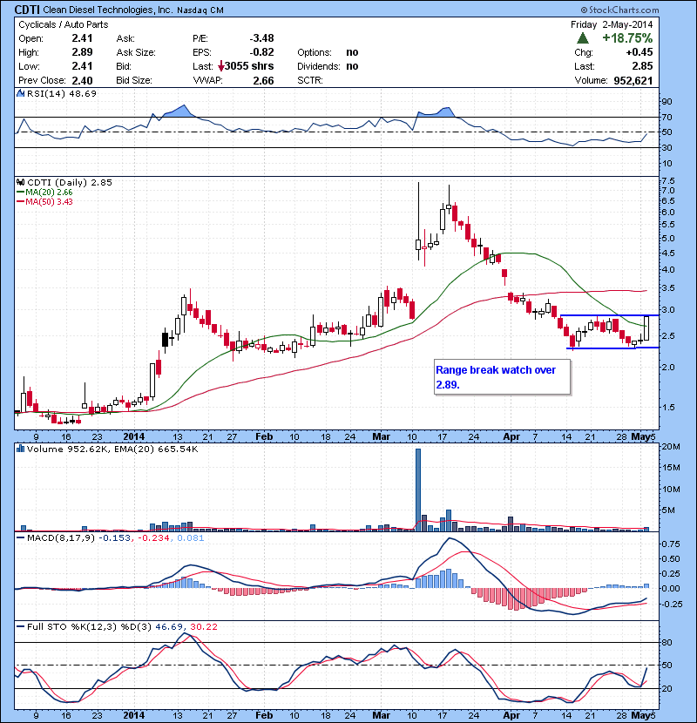Viewport: 697px width, 723px height.
Task: Click the Volume 952.62K, EMA(20) label
Action: (112, 449)
